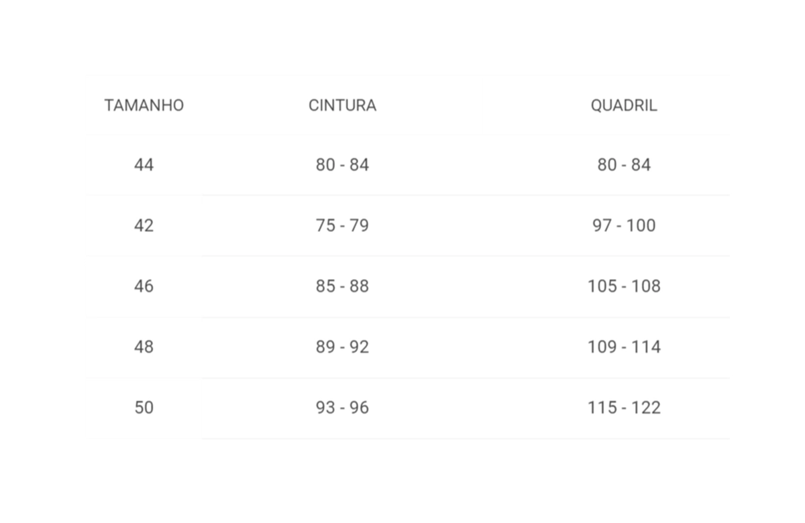This screenshot has width=805, height=523.
Task: Select size 46 in the table
Action: 144,286
